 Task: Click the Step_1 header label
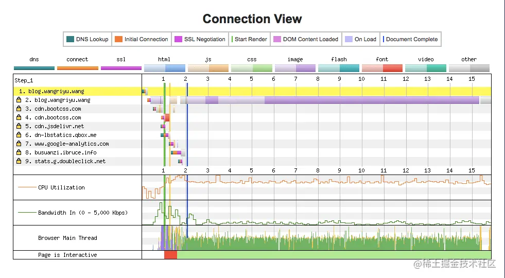tap(24, 80)
